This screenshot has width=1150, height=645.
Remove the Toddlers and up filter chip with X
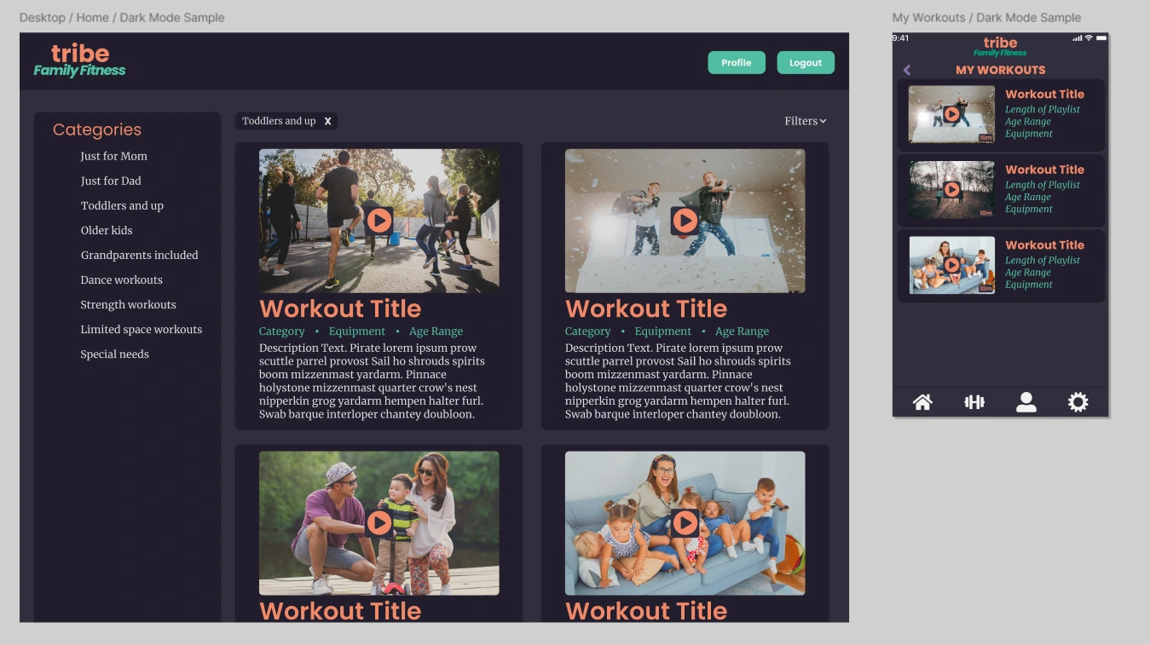click(327, 121)
